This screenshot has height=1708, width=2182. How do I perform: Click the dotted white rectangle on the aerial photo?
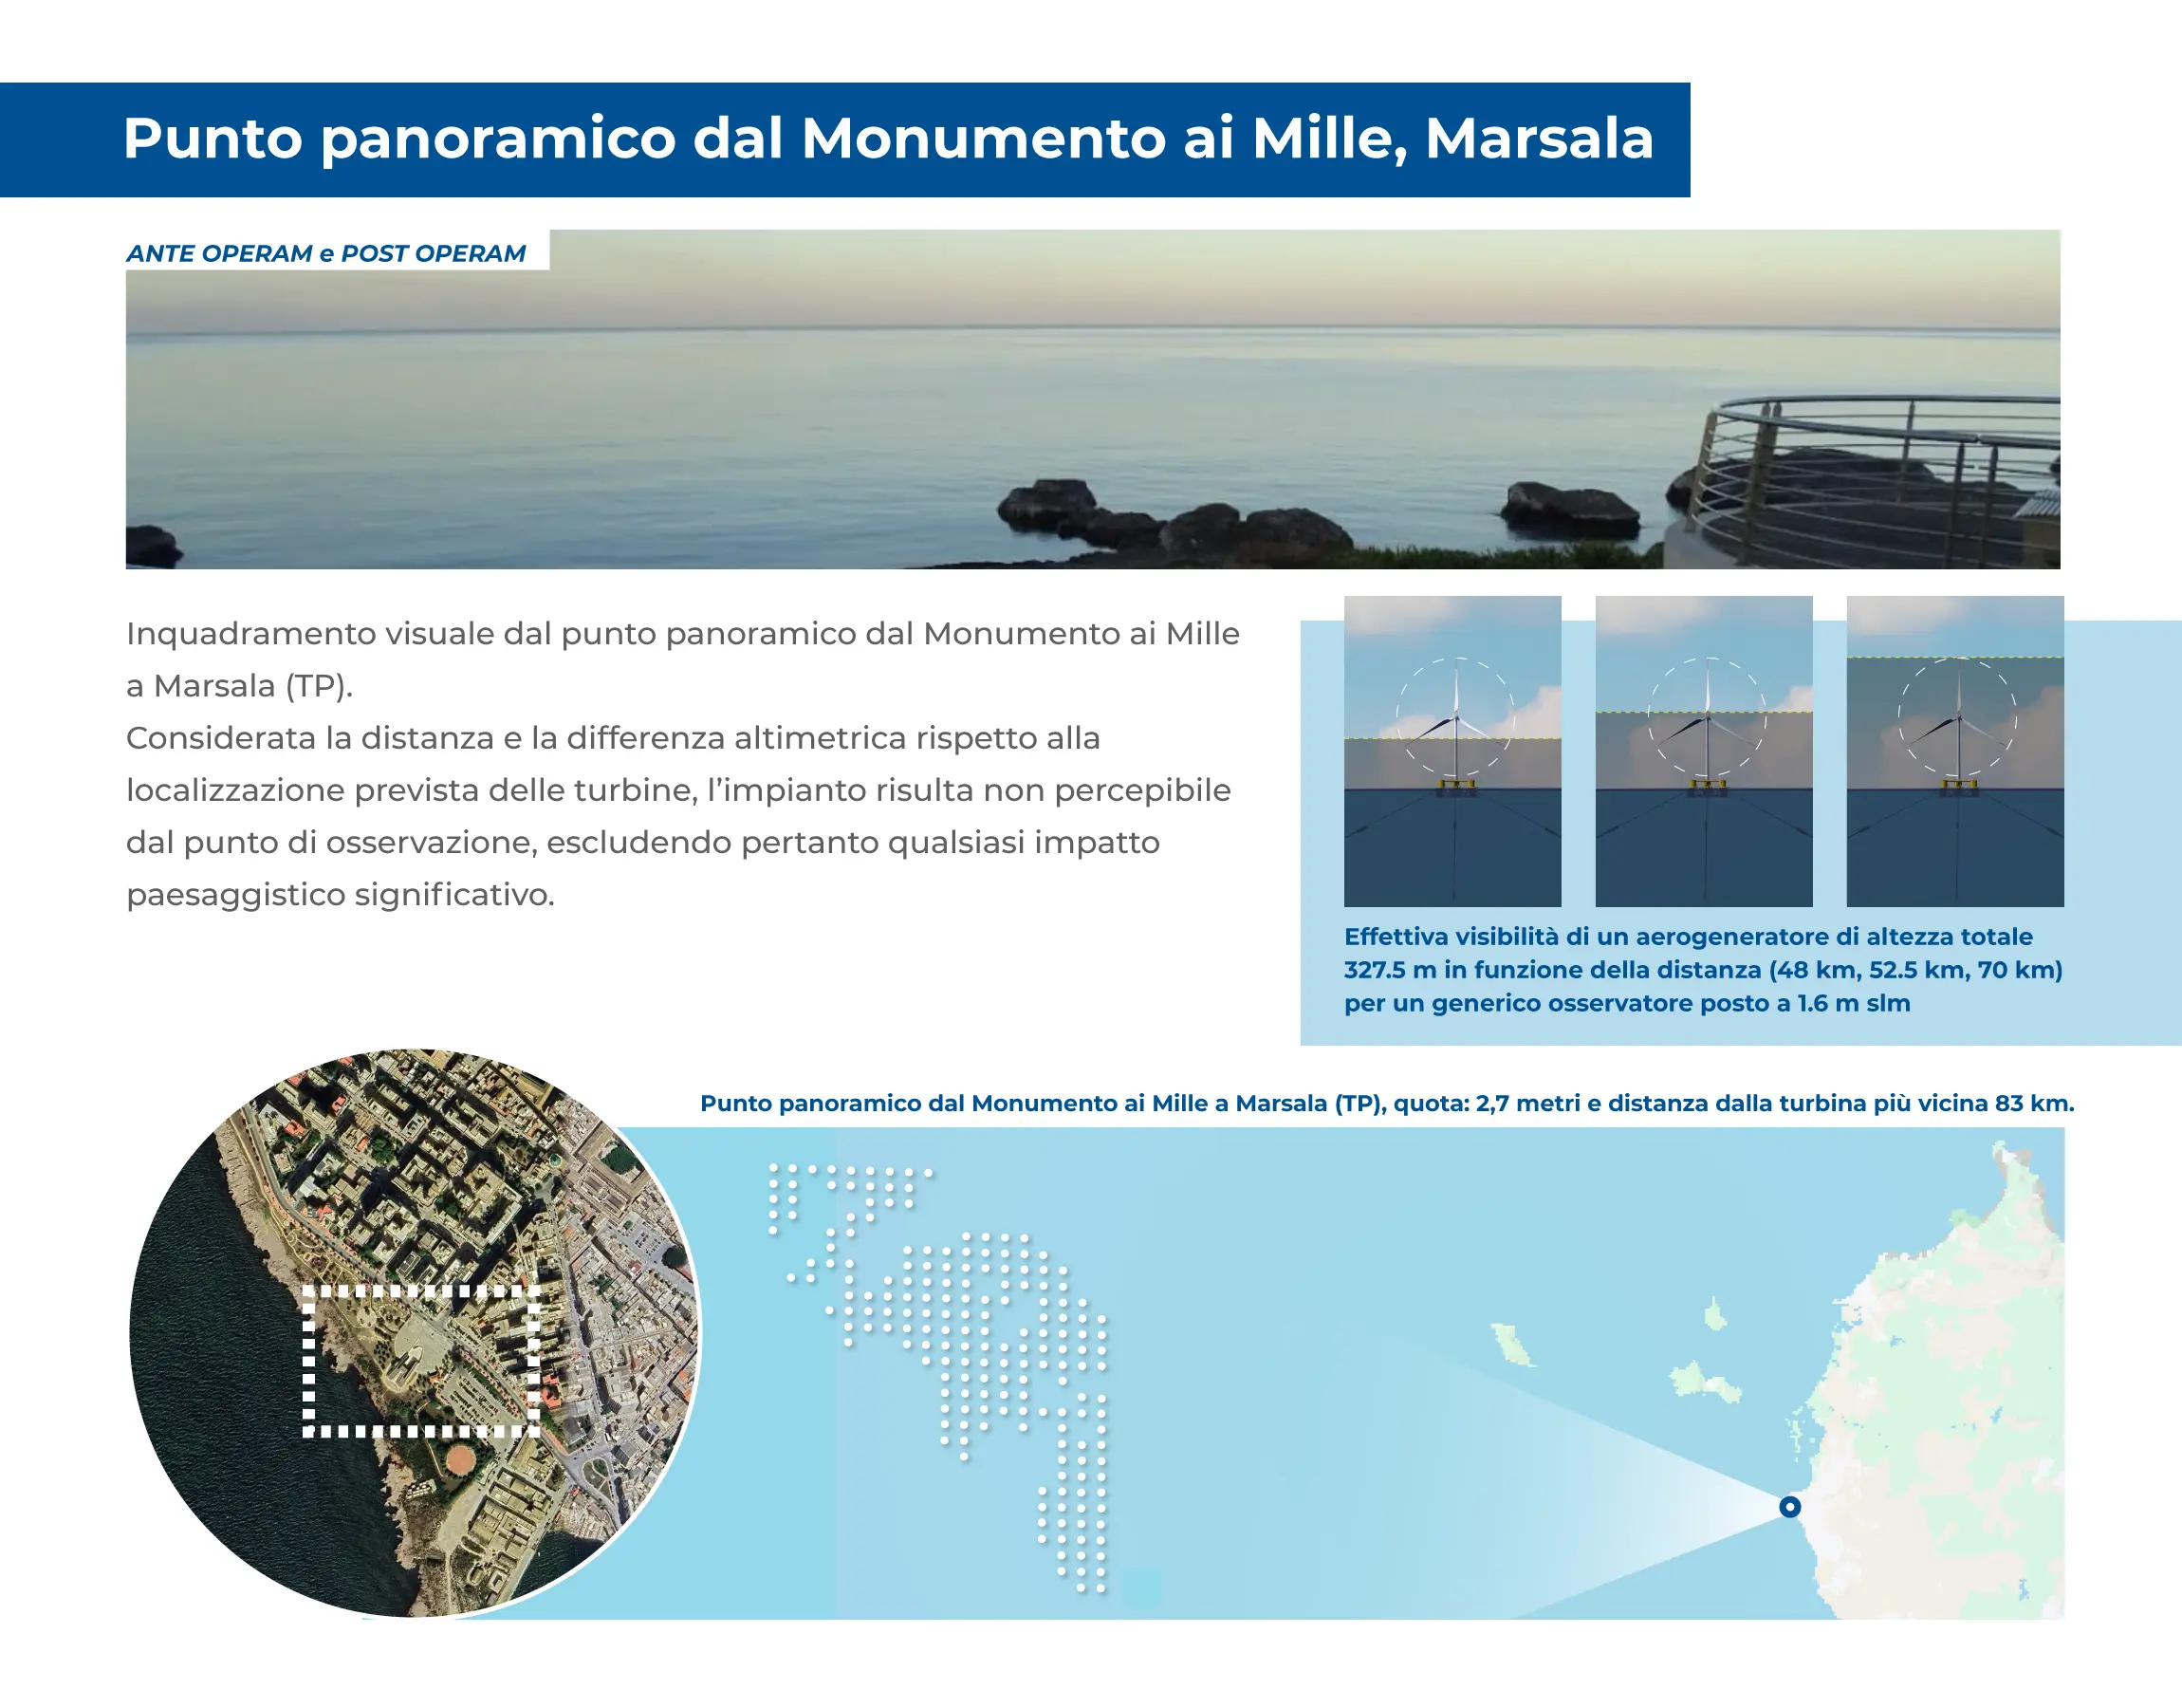point(421,1362)
